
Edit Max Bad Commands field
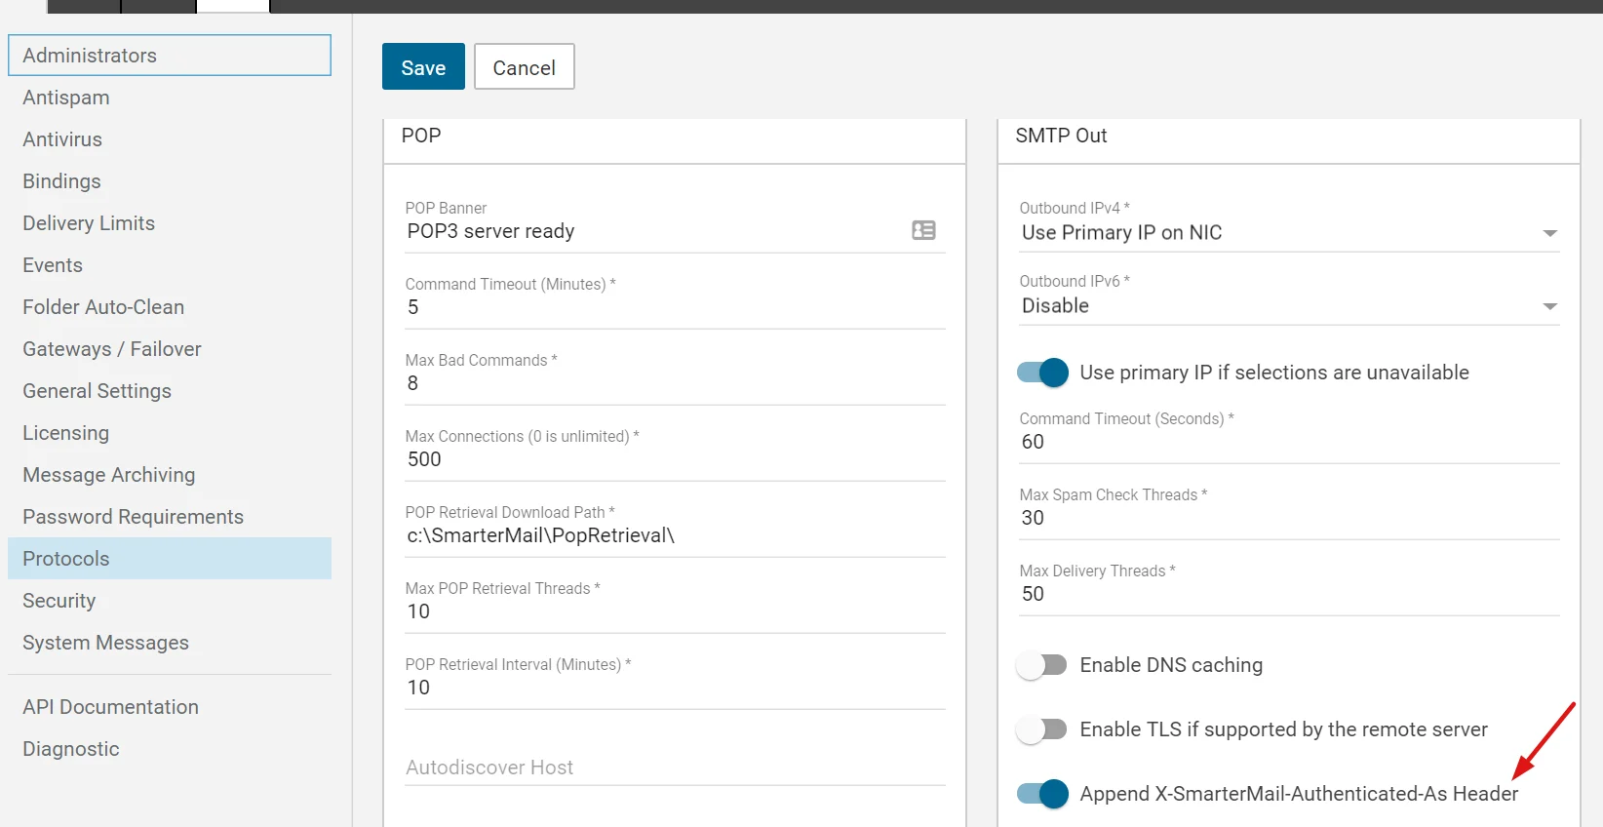pyautogui.click(x=675, y=383)
